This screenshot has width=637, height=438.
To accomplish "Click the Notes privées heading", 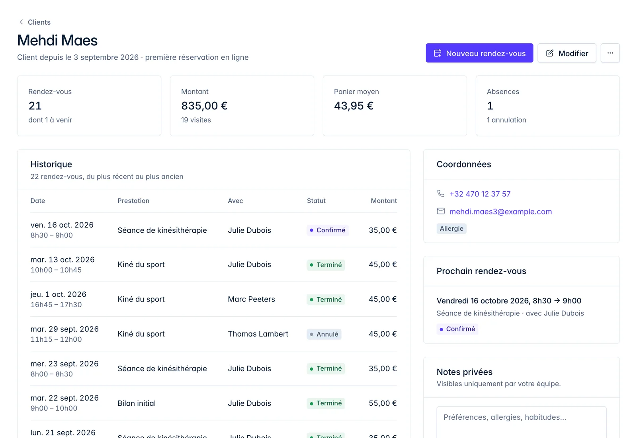I will click(x=464, y=372).
